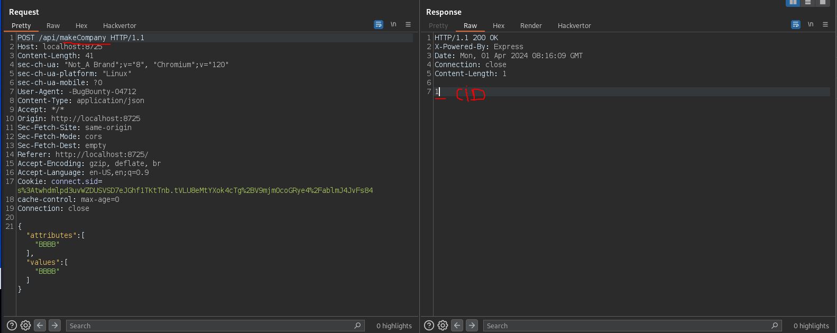The width and height of the screenshot is (837, 333).
Task: Open Response Render tab
Action: [531, 25]
